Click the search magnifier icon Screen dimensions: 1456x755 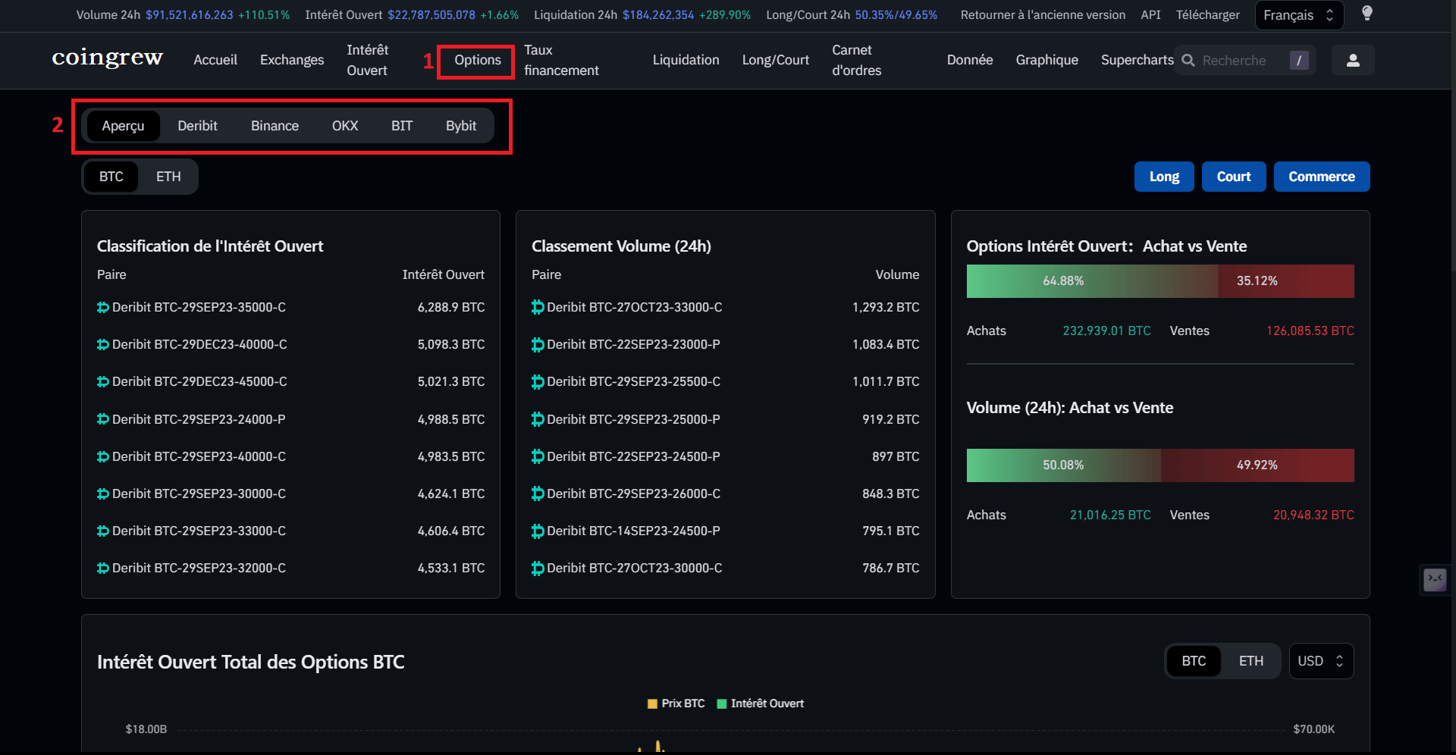click(1188, 60)
